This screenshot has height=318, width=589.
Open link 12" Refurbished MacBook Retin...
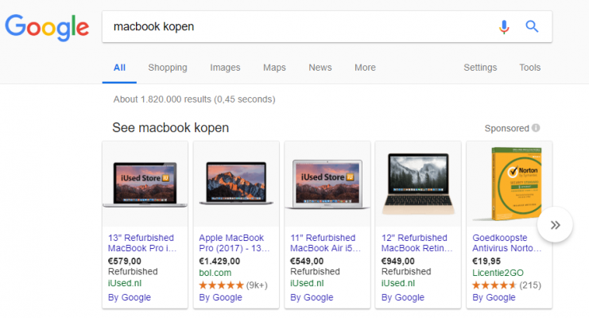point(417,242)
